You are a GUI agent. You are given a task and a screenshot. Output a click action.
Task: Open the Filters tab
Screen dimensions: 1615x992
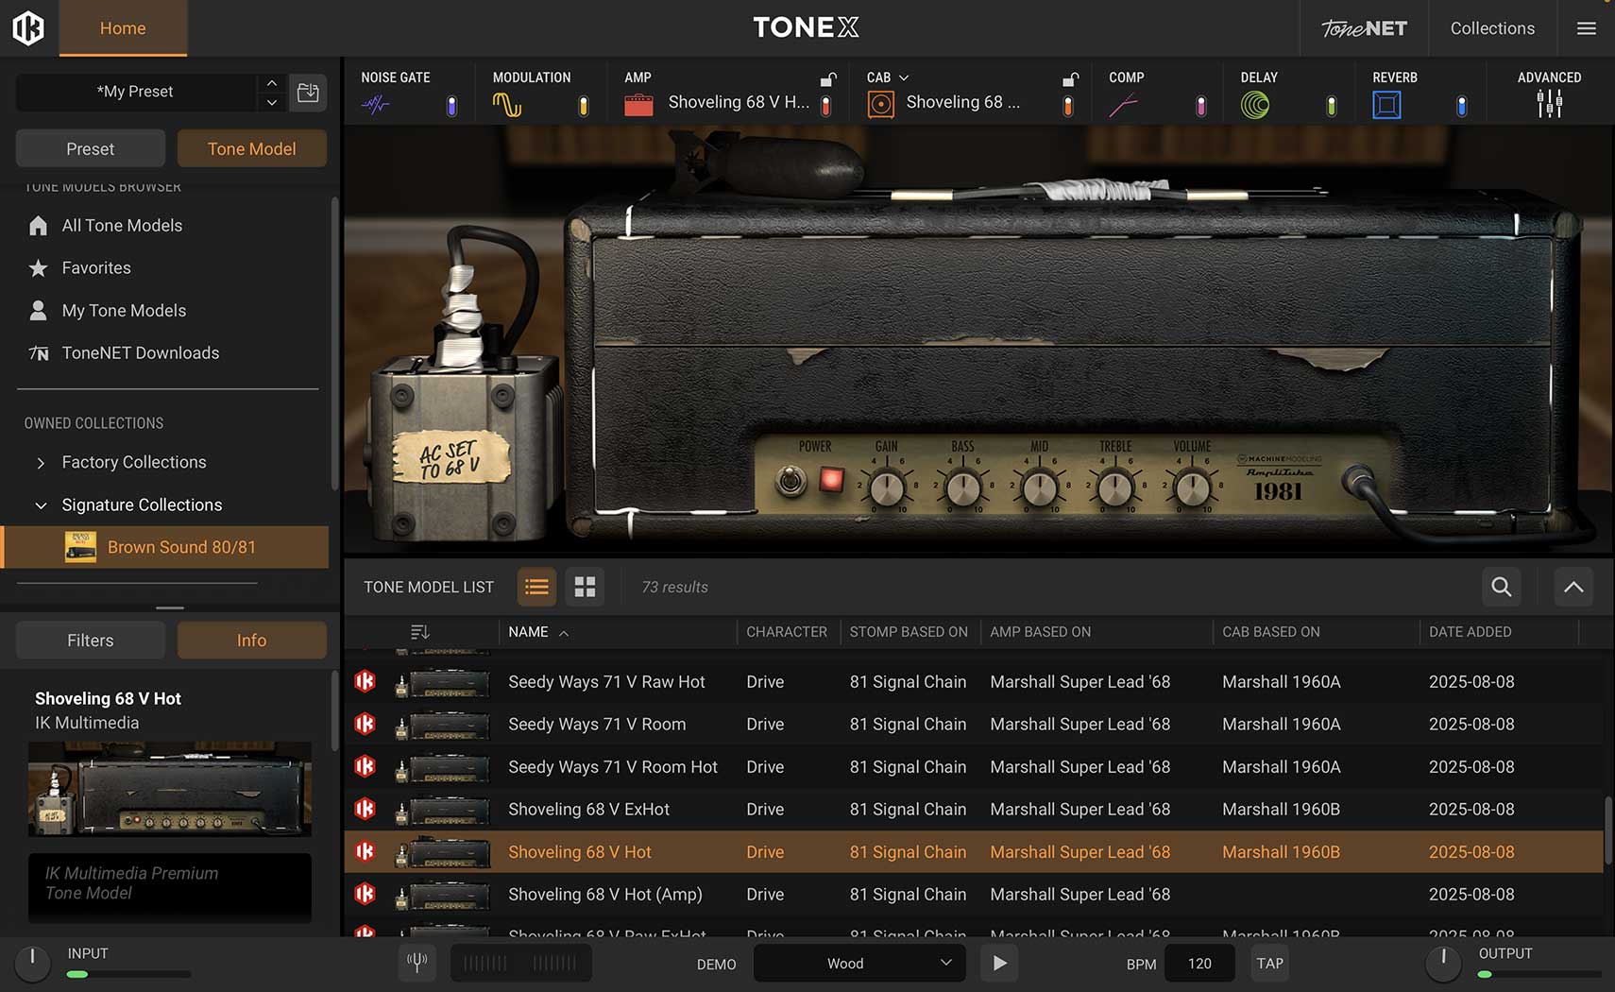(x=91, y=640)
